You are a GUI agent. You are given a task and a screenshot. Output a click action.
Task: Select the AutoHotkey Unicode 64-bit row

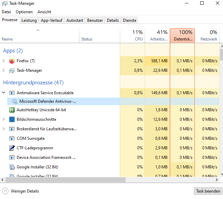point(110,110)
